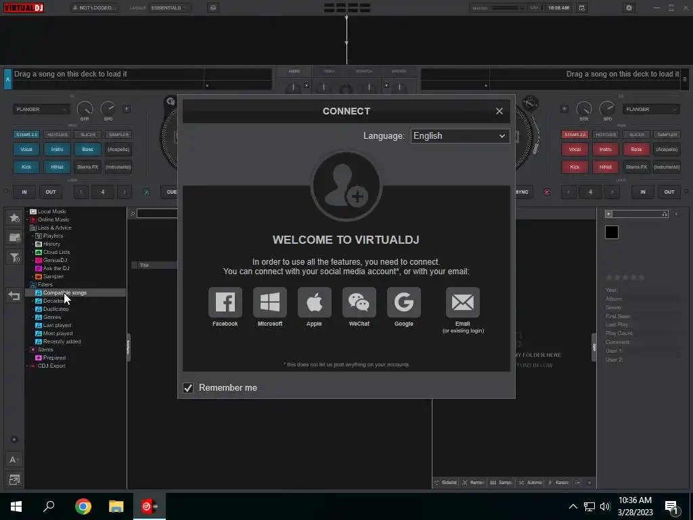Expand Online Music tree node
Image resolution: width=693 pixels, height=520 pixels.
coord(27,220)
